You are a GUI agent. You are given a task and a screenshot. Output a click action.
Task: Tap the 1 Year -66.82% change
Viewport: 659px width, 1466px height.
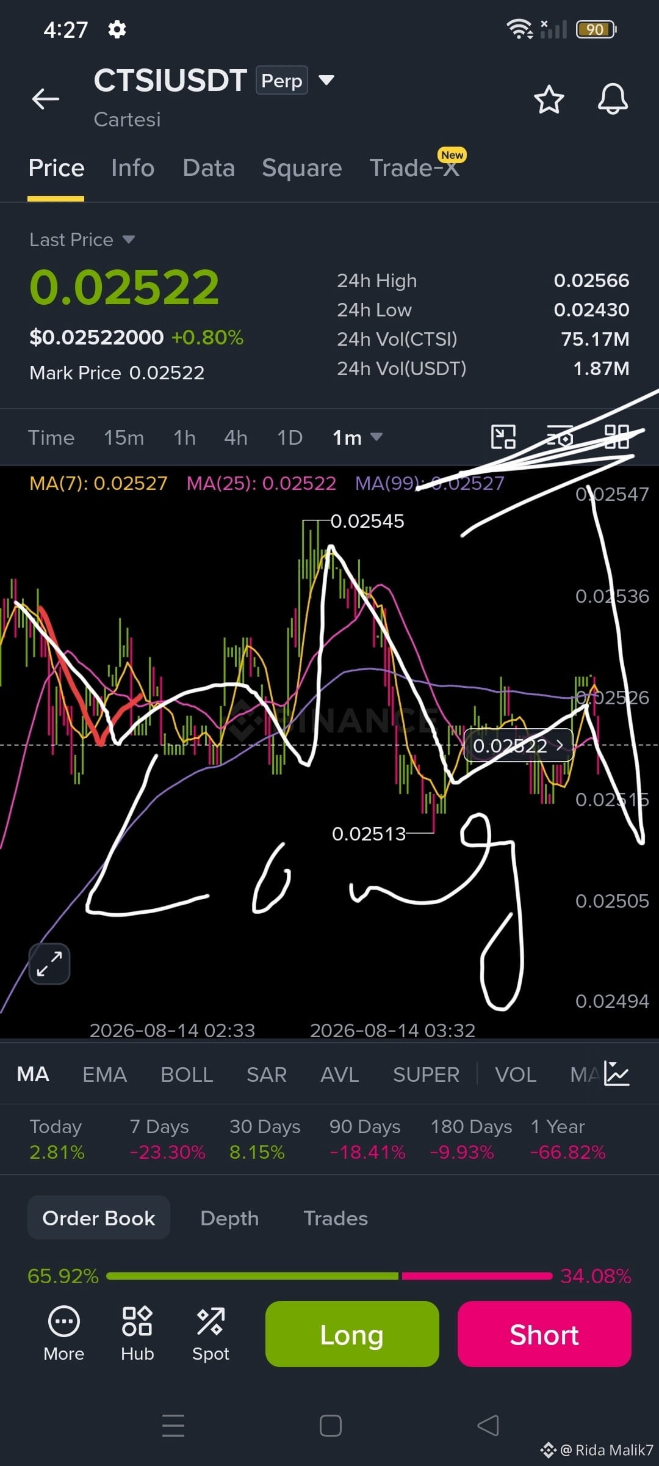coord(567,1140)
